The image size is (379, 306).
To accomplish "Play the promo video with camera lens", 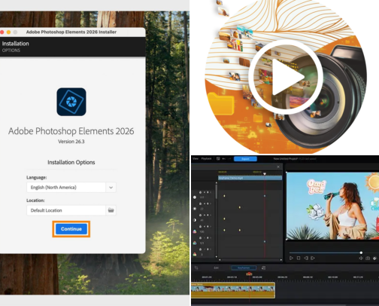I will 285,77.
